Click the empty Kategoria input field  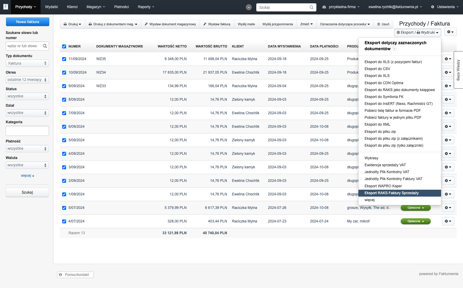point(27,131)
